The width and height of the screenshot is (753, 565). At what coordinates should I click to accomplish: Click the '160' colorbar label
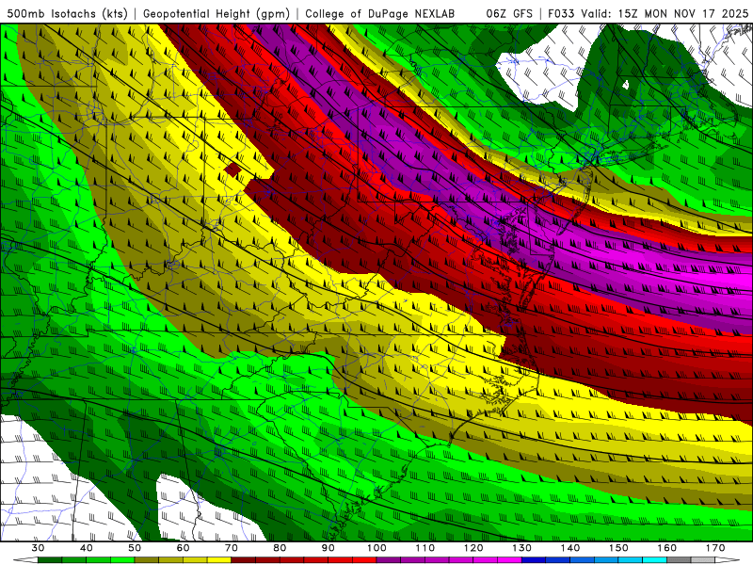(x=667, y=548)
